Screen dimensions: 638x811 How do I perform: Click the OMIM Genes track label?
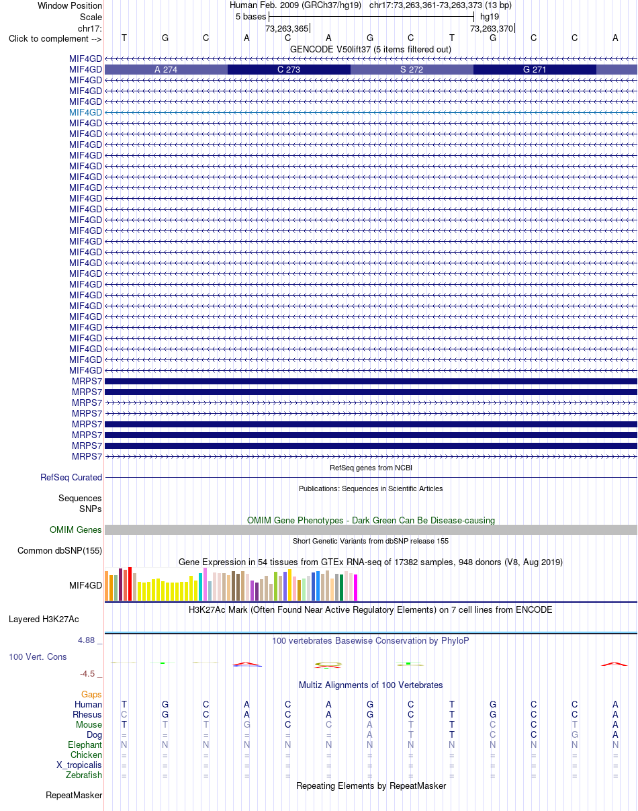pyautogui.click(x=76, y=529)
